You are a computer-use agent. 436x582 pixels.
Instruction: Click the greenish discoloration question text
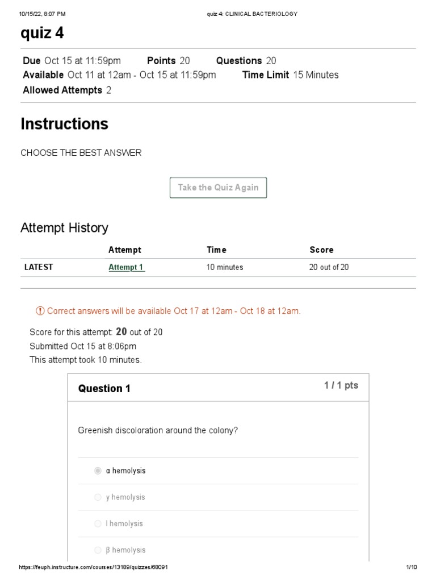[x=158, y=430]
